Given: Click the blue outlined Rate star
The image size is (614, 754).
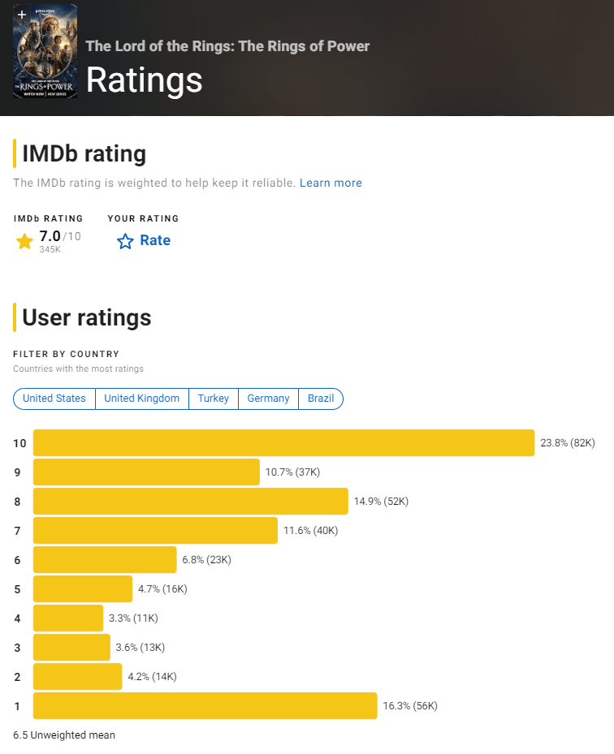Looking at the screenshot, I should (125, 241).
